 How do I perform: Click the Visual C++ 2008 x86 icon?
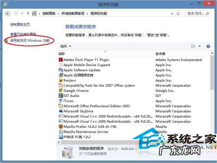tap(61, 121)
